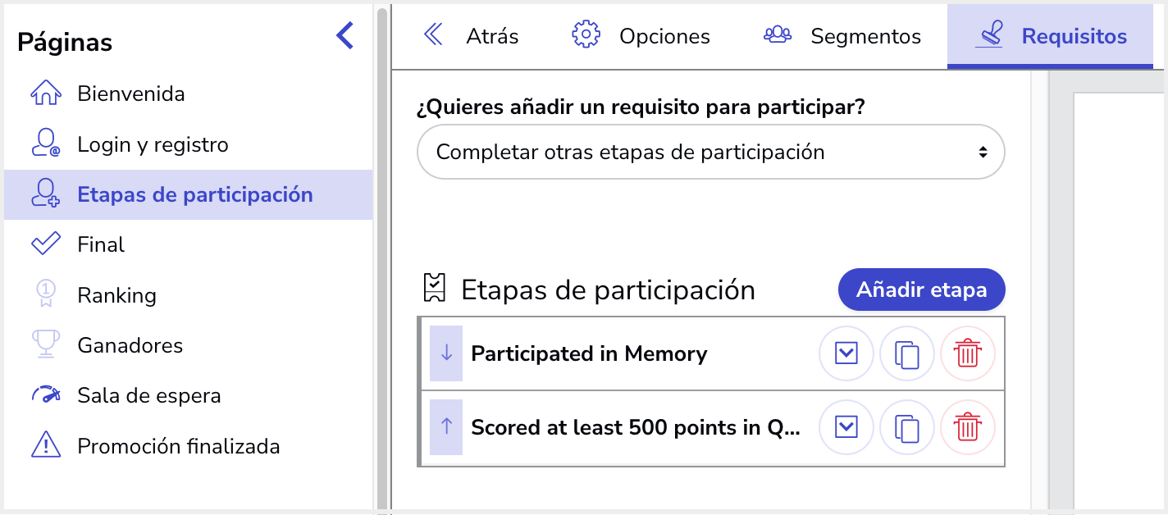This screenshot has width=1168, height=515.
Task: Open the participation requirement dropdown
Action: (x=710, y=152)
